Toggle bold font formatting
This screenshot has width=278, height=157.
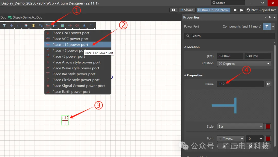pyautogui.click(x=224, y=146)
